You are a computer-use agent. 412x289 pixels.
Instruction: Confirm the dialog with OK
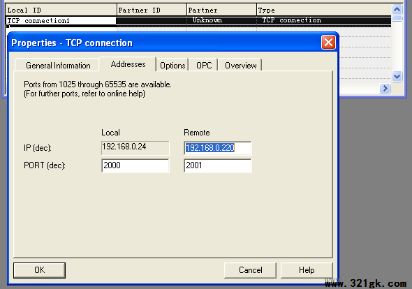(x=39, y=270)
